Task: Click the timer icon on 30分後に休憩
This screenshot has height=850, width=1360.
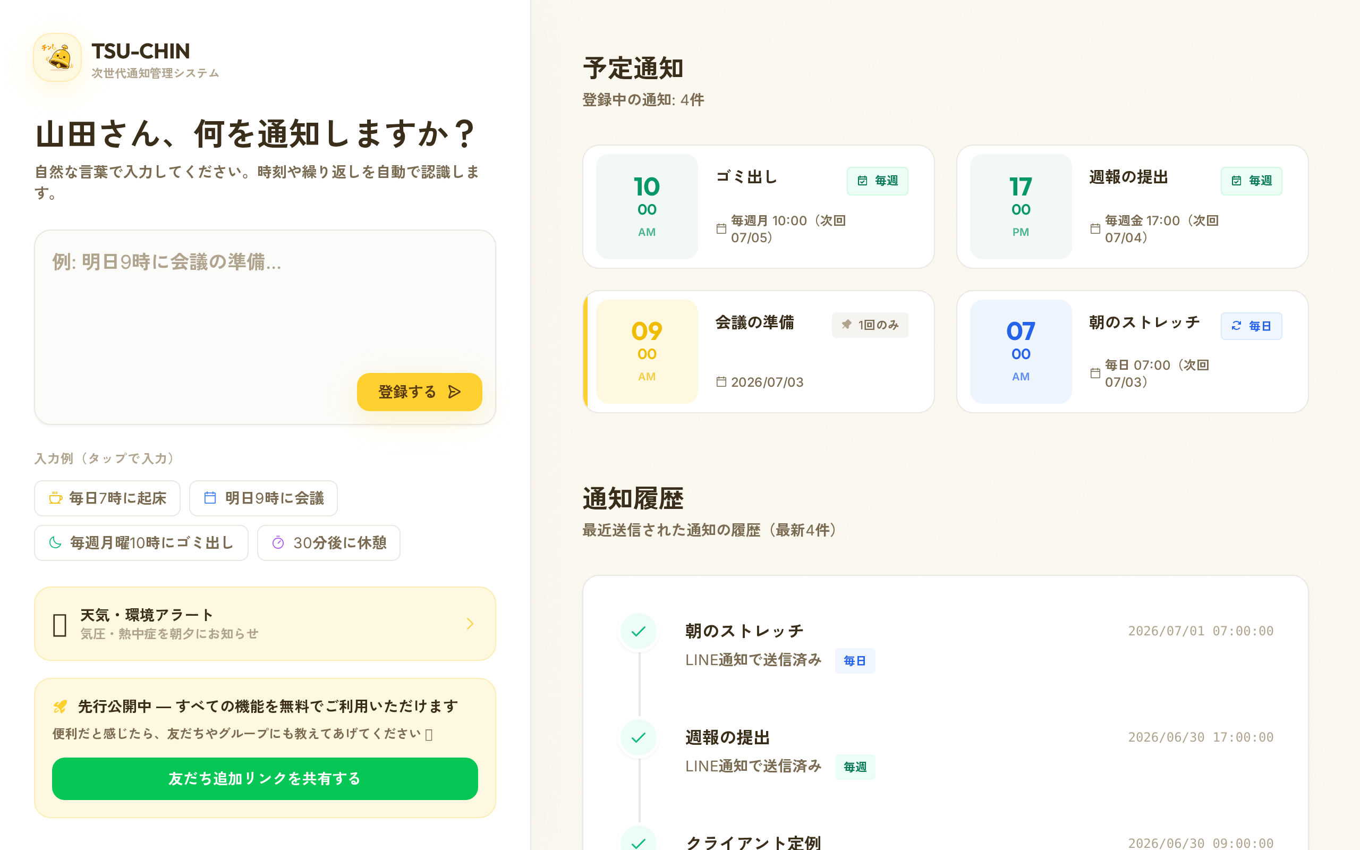Action: point(278,542)
